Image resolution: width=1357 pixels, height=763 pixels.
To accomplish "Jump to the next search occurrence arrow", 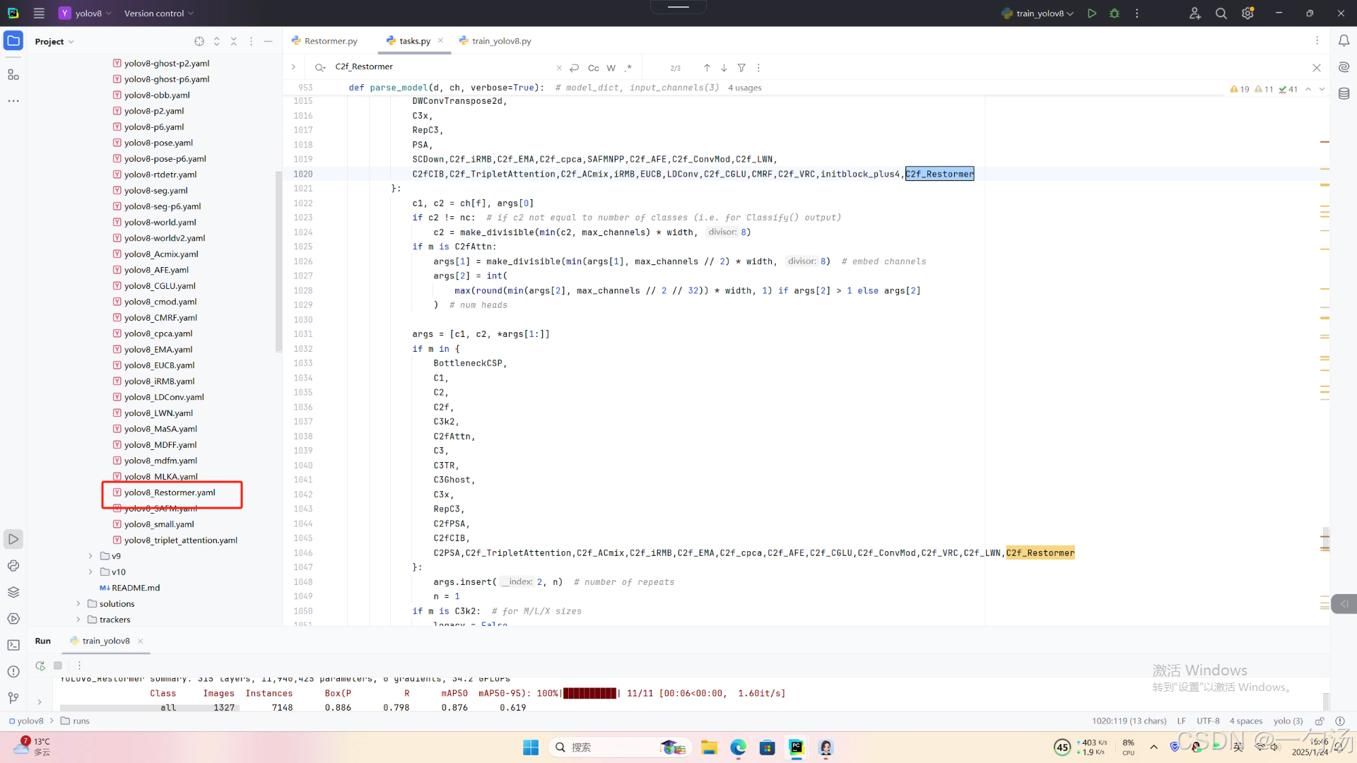I will pyautogui.click(x=724, y=68).
